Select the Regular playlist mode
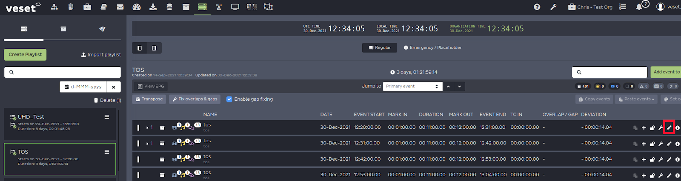Viewport: 681px width, 181px height. click(380, 48)
